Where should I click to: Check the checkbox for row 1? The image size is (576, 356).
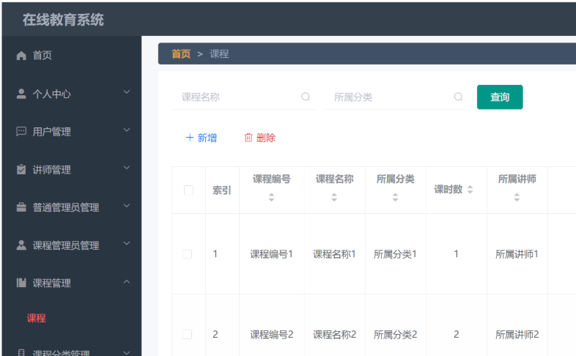[x=188, y=254]
